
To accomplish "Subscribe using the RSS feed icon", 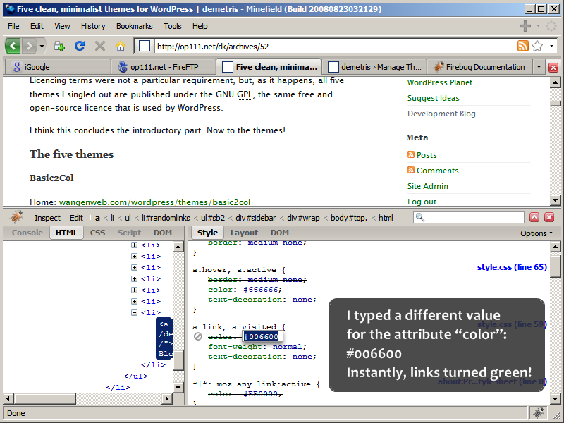I will pos(522,46).
